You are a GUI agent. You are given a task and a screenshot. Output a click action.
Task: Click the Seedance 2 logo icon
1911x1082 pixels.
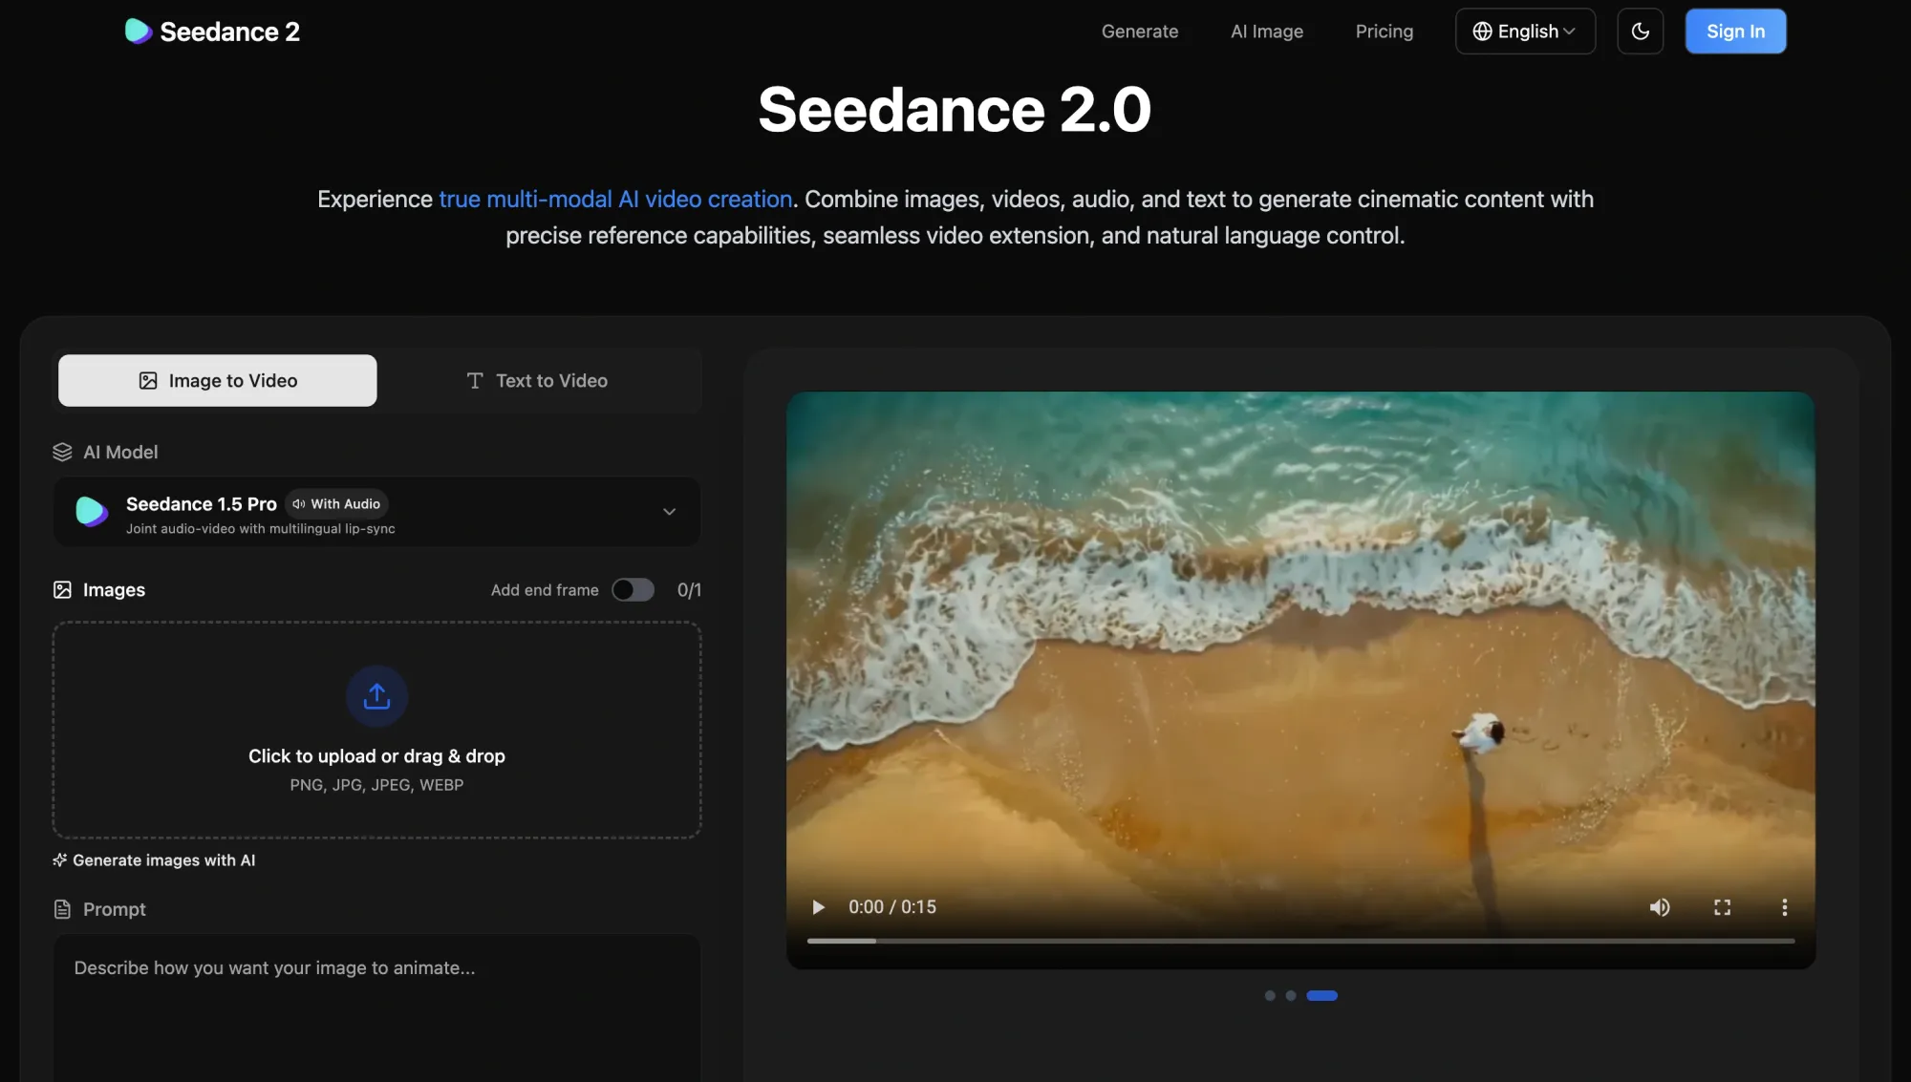pos(139,32)
